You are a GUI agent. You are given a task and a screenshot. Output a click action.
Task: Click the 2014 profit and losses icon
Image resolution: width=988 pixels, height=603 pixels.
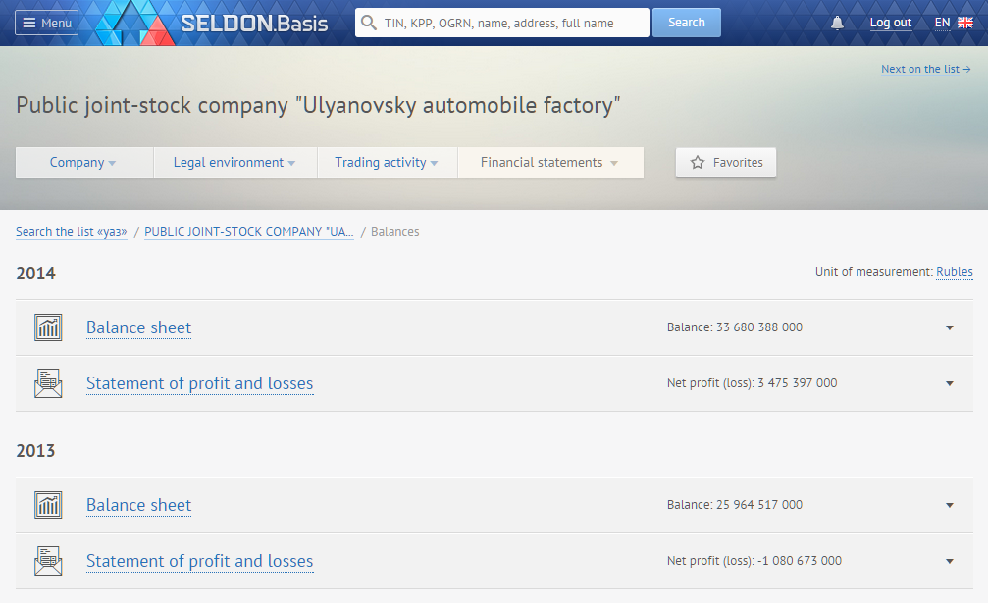pyautogui.click(x=48, y=383)
